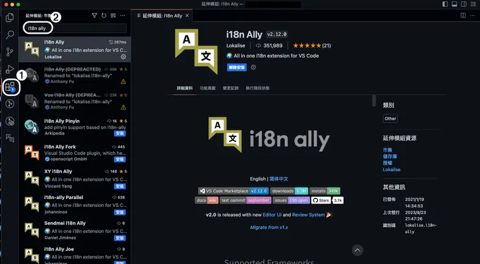Open the Migrate from v1.x link

[269, 227]
